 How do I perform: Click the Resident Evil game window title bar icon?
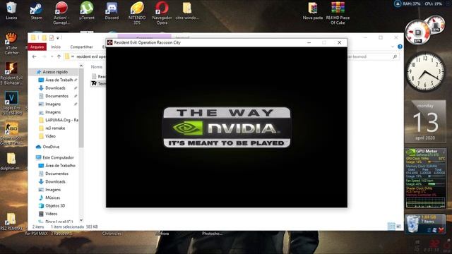(110, 42)
